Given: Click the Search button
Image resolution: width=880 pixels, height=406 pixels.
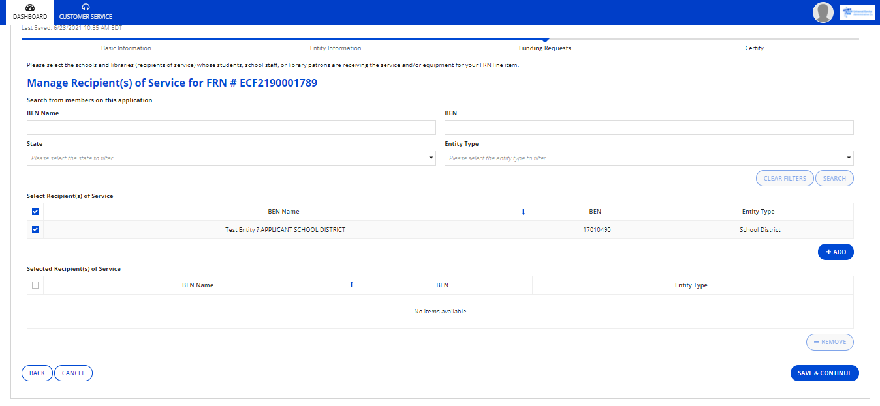Looking at the screenshot, I should coord(834,178).
